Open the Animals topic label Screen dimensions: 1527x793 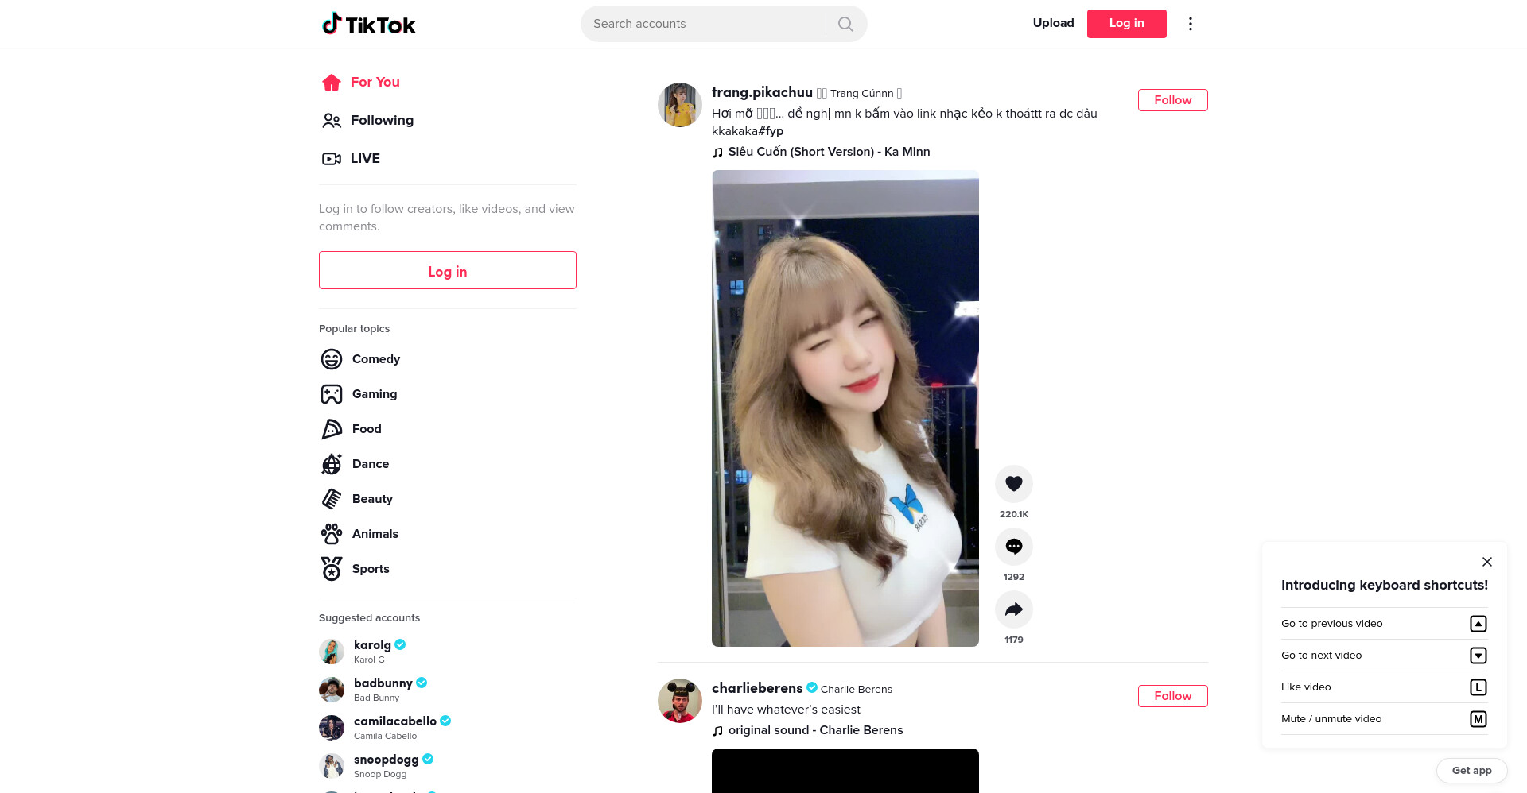[375, 534]
